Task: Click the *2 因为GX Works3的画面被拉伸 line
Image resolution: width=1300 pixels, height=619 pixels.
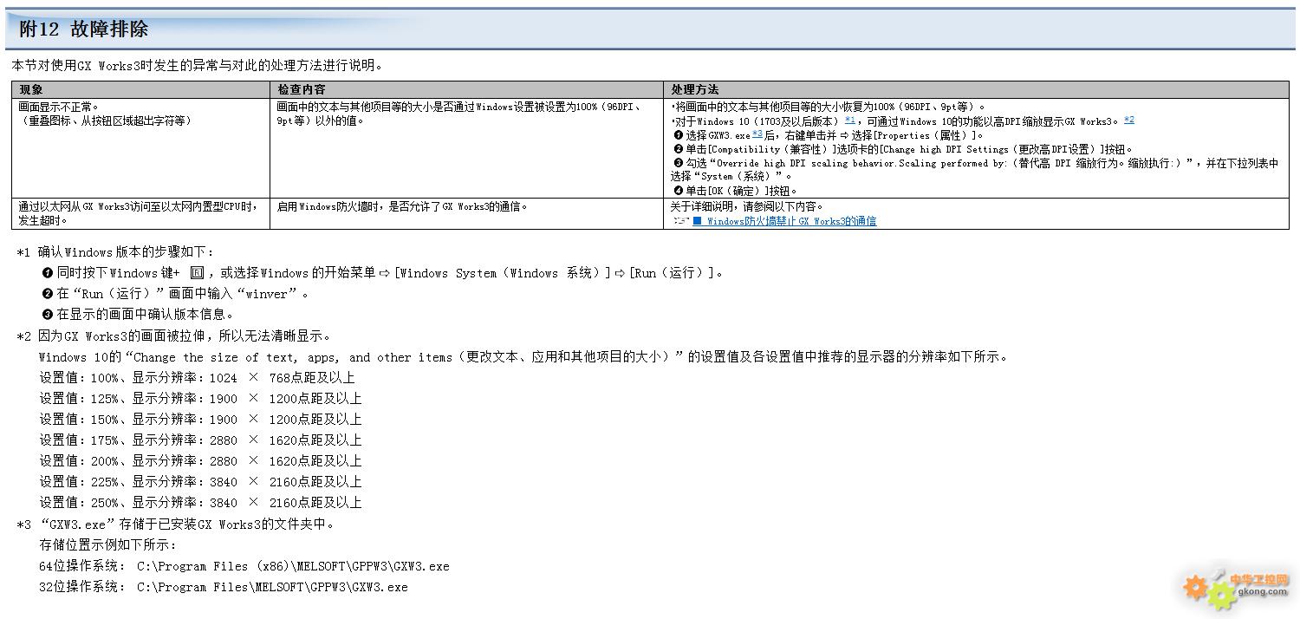Action: [x=173, y=336]
